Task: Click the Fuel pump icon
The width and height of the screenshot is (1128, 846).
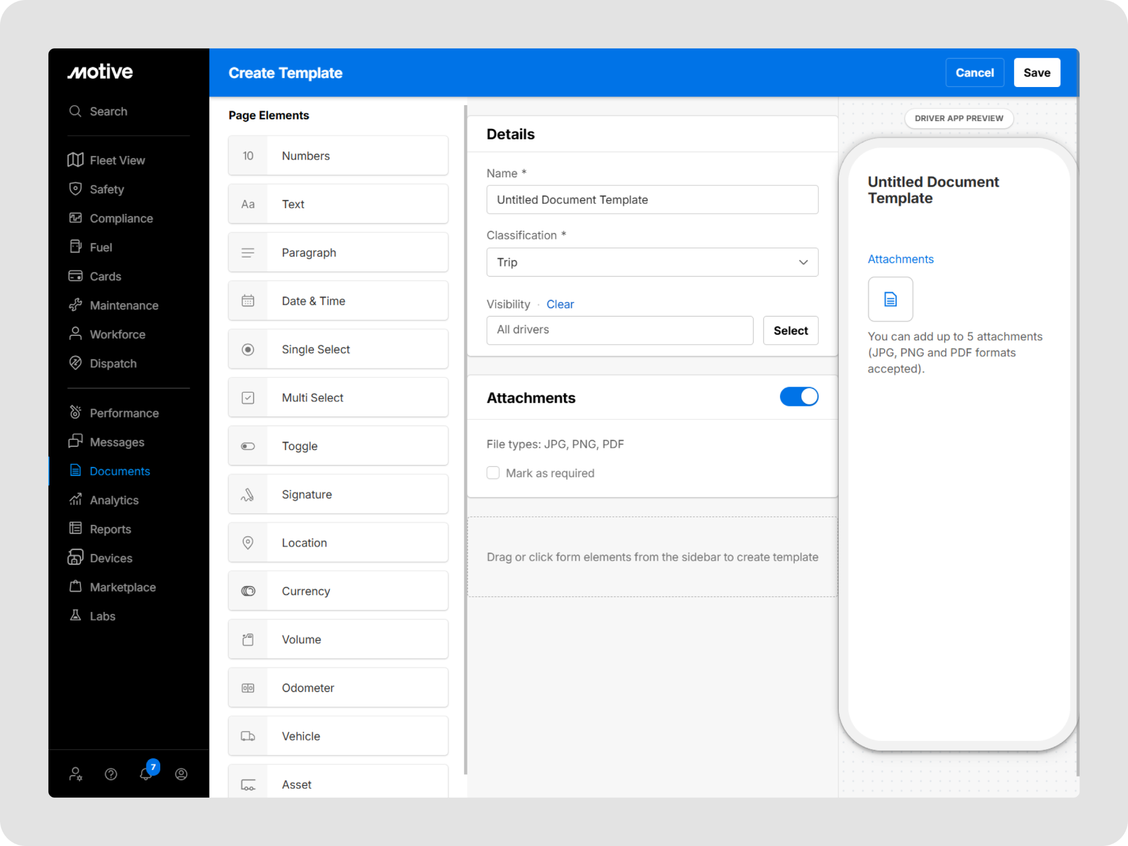Action: pyautogui.click(x=75, y=247)
